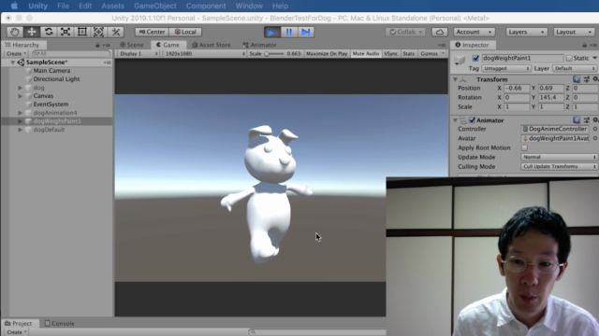This screenshot has height=336, width=599.
Task: Toggle Mute Audio
Action: 366,54
